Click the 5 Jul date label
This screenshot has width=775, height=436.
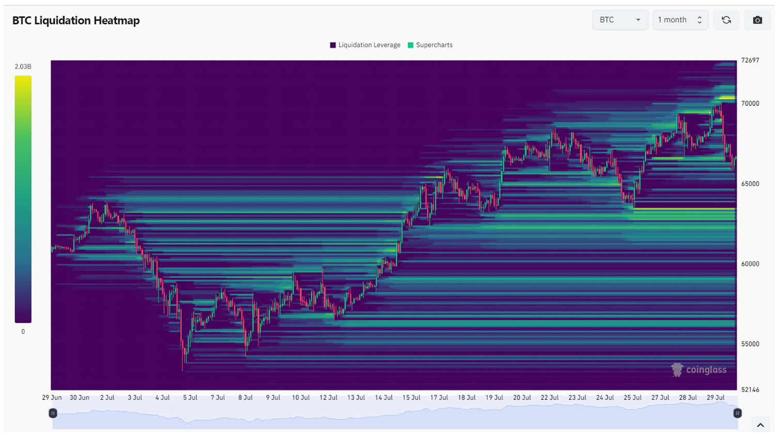190,398
